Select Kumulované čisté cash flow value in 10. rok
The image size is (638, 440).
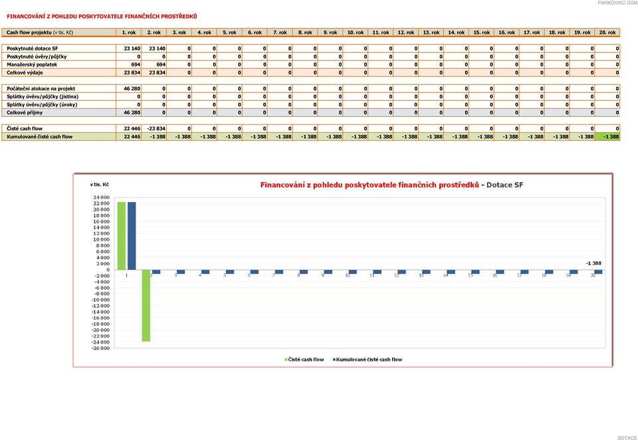[359, 137]
